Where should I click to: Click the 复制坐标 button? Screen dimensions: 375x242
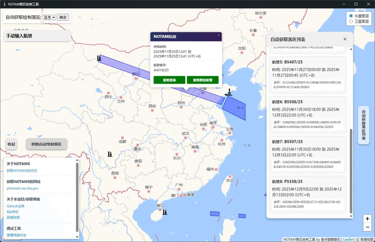point(169,80)
